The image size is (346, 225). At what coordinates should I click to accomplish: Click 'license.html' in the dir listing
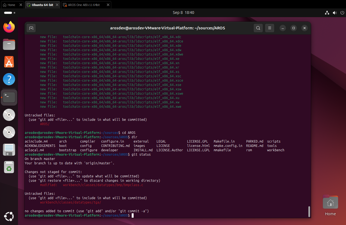pos(198,146)
